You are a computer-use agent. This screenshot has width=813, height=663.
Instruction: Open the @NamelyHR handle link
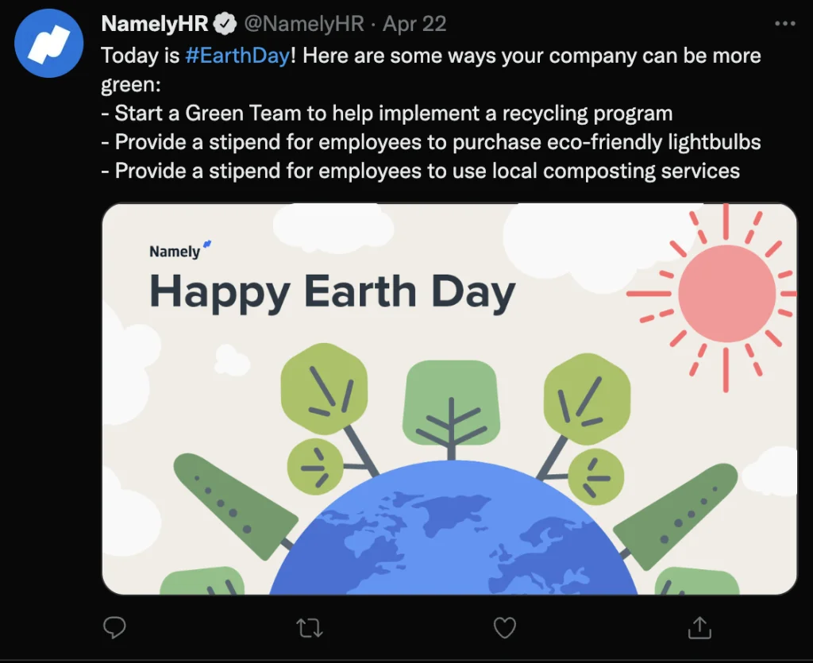303,25
